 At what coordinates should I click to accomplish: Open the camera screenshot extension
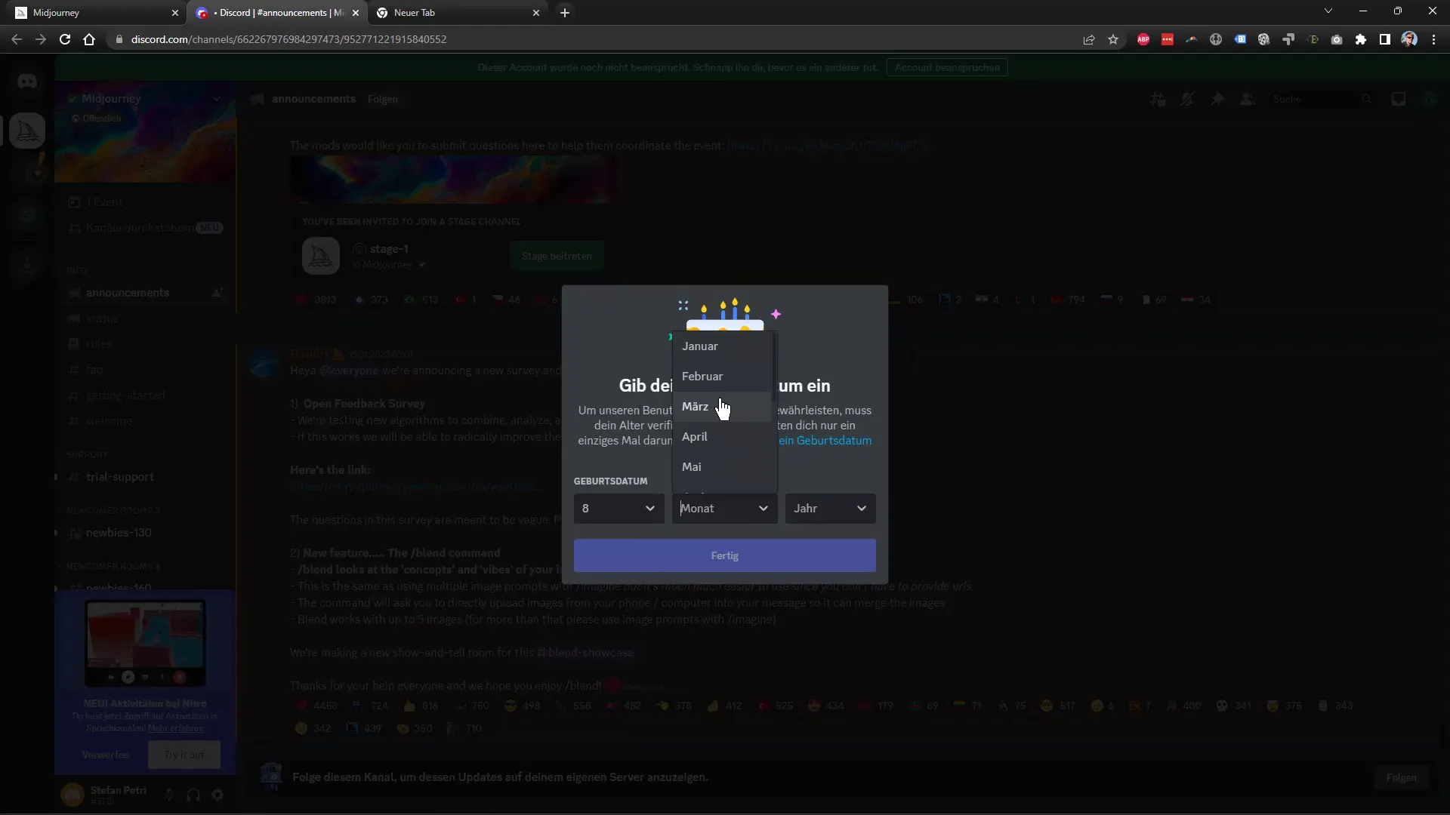1337,39
